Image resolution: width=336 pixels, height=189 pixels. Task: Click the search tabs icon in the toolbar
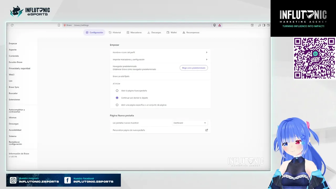252,25
